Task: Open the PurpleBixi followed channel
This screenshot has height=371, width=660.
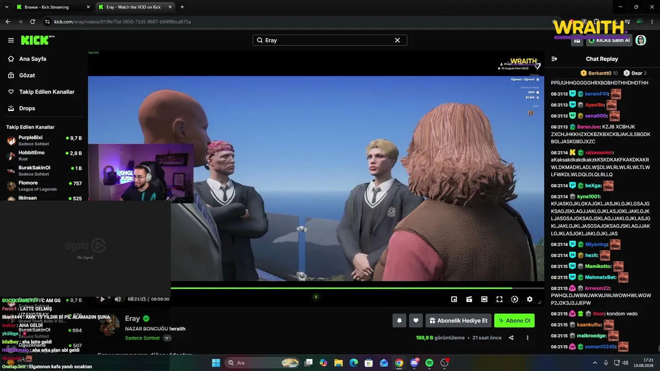Action: pyautogui.click(x=44, y=141)
